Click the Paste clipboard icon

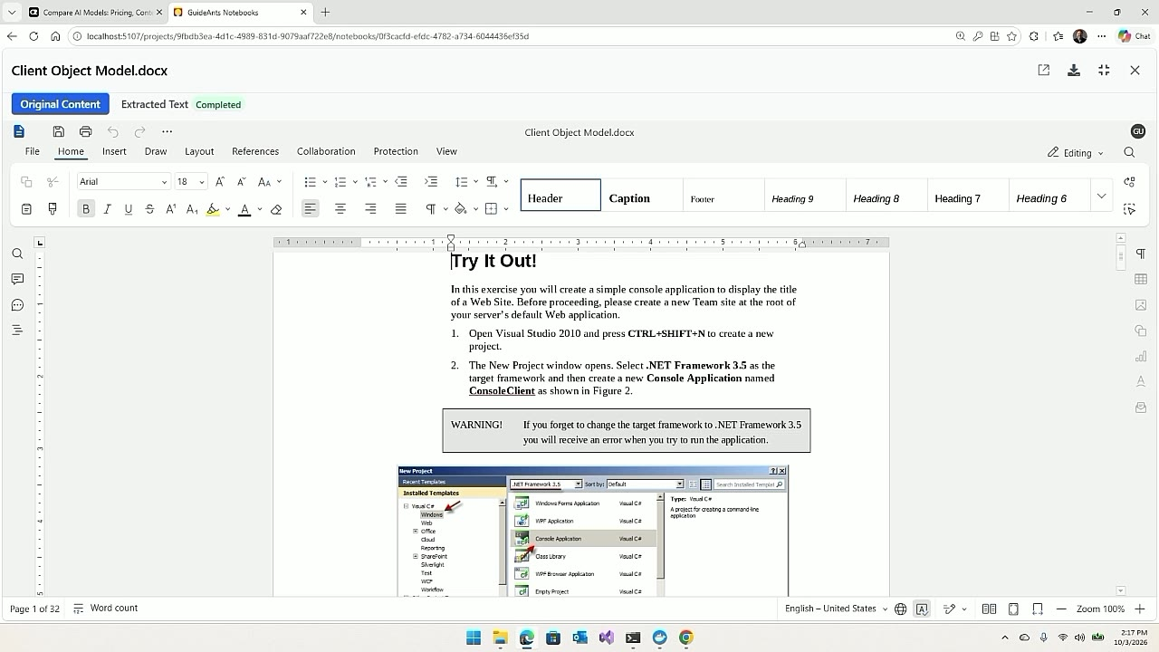click(26, 209)
